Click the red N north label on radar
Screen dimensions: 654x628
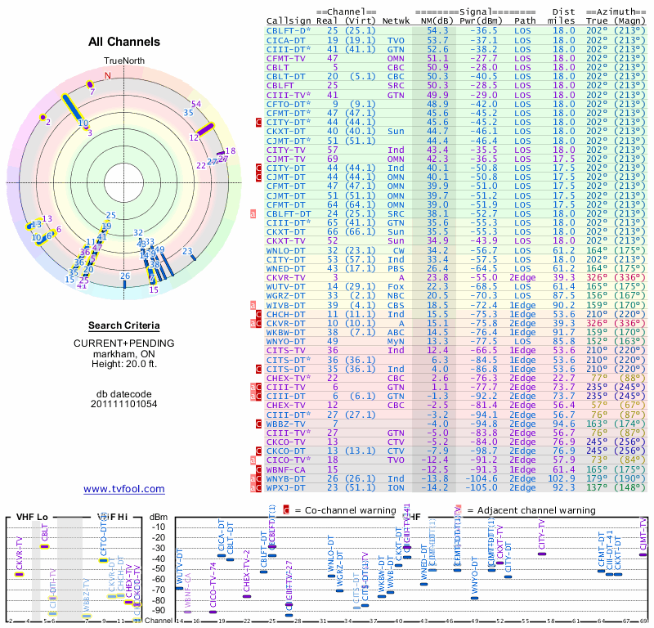106,76
